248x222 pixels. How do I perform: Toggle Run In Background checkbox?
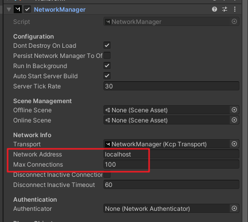(x=107, y=66)
